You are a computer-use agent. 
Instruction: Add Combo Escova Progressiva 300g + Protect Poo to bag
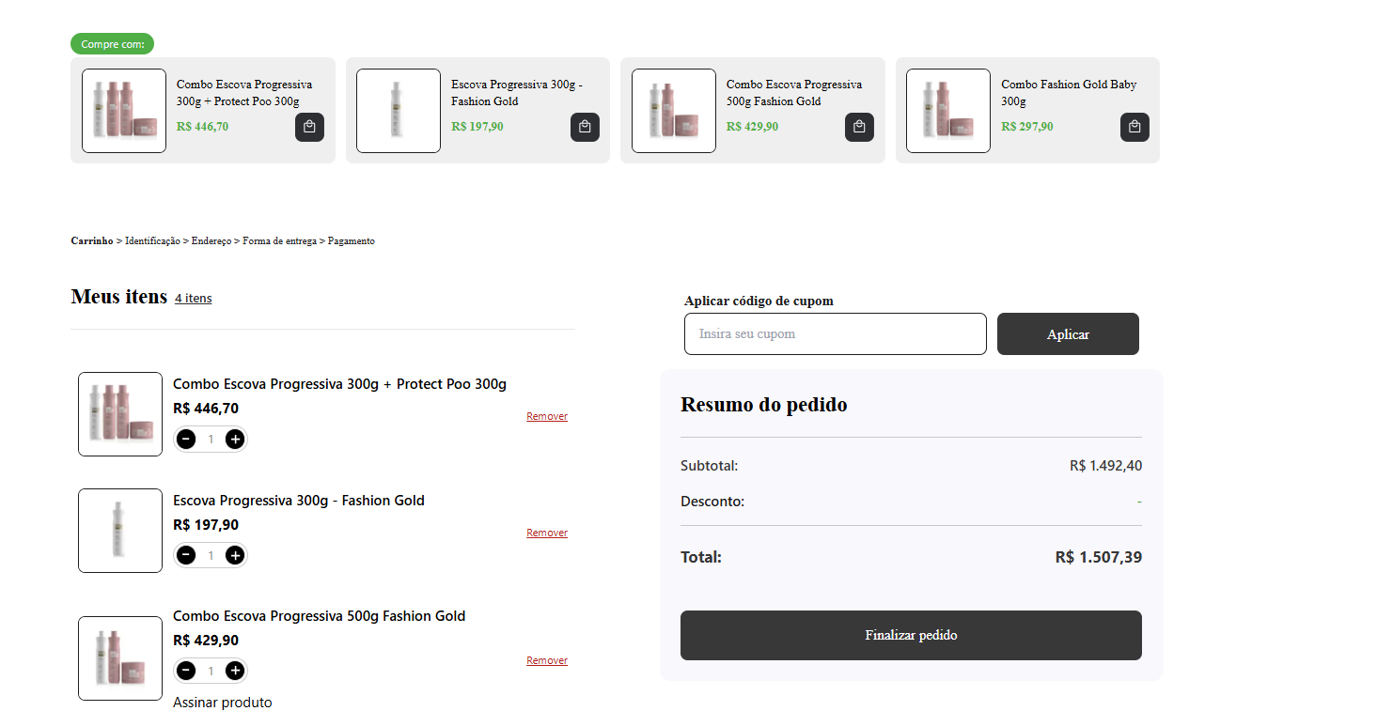(x=309, y=127)
